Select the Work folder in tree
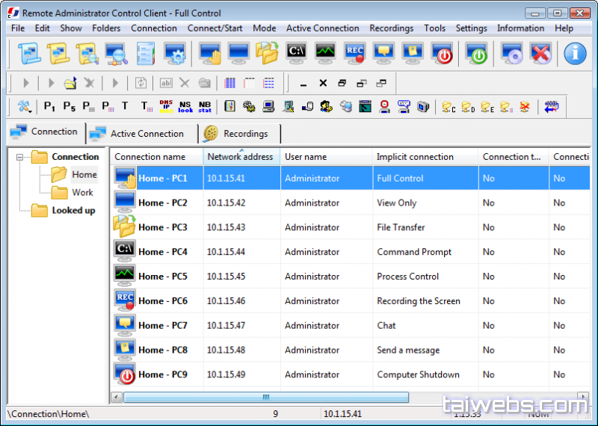Viewport: 598px width, 426px height. (x=82, y=192)
